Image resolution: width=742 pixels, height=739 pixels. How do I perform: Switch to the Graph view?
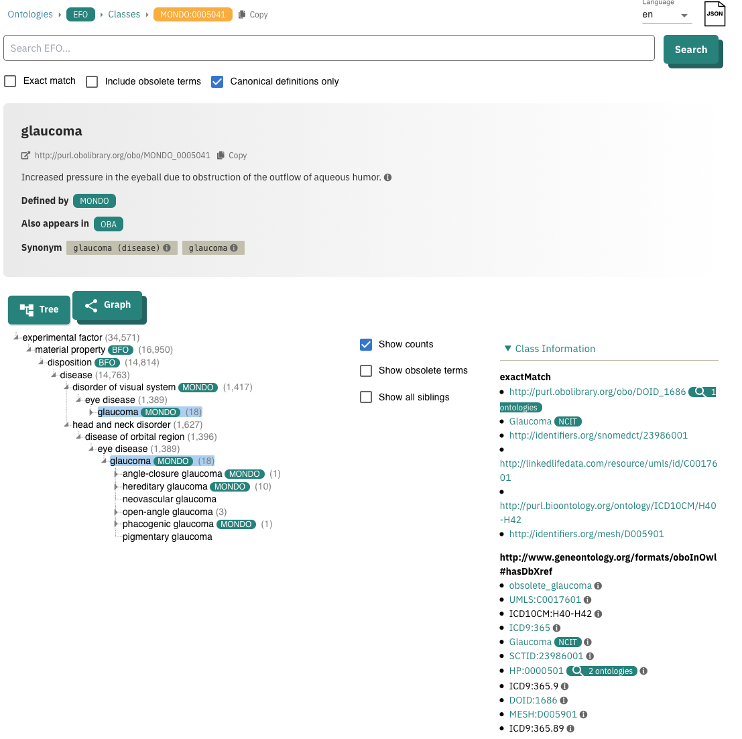point(109,304)
